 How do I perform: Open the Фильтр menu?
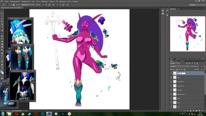[x=52, y=1]
